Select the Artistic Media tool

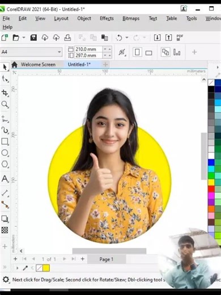[x=5, y=130]
